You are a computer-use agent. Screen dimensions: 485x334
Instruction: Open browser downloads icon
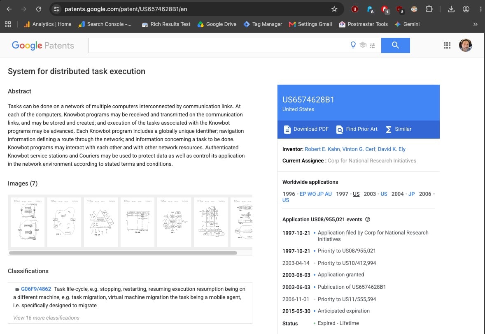click(451, 9)
